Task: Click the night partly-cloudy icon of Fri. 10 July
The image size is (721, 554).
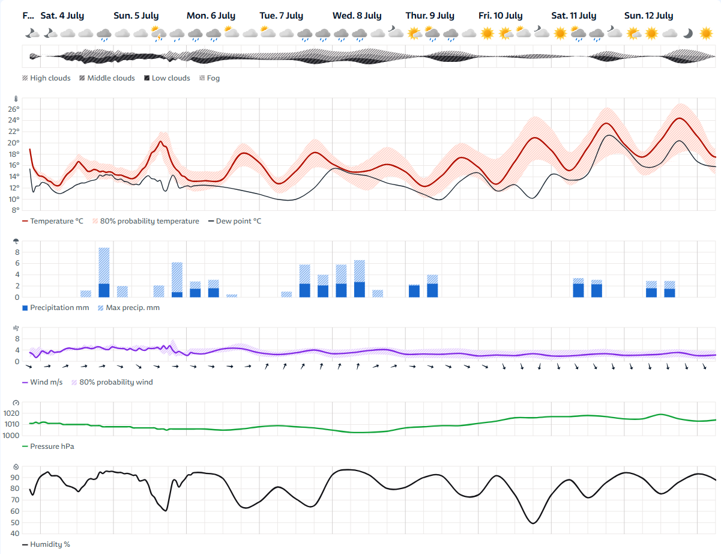Action: [x=542, y=32]
